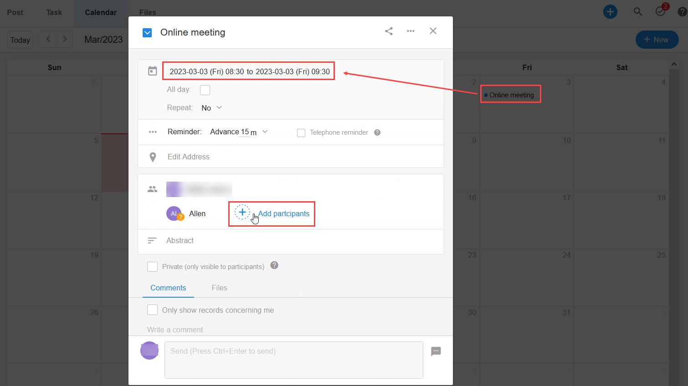Click the Mar/2023 month label
Viewport: 688px width, 386px height.
click(103, 40)
